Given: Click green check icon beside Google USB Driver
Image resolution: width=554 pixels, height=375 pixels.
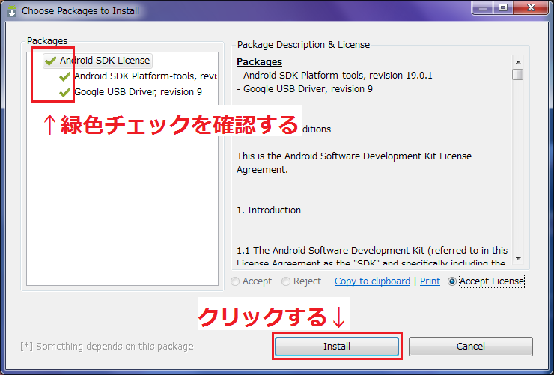Looking at the screenshot, I should click(x=65, y=92).
